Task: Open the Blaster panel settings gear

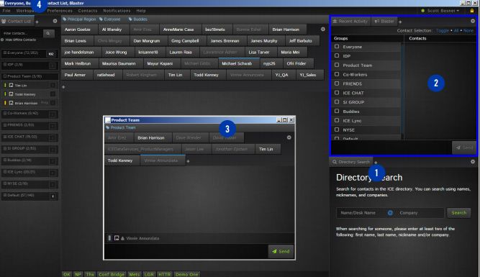Action: (473, 21)
